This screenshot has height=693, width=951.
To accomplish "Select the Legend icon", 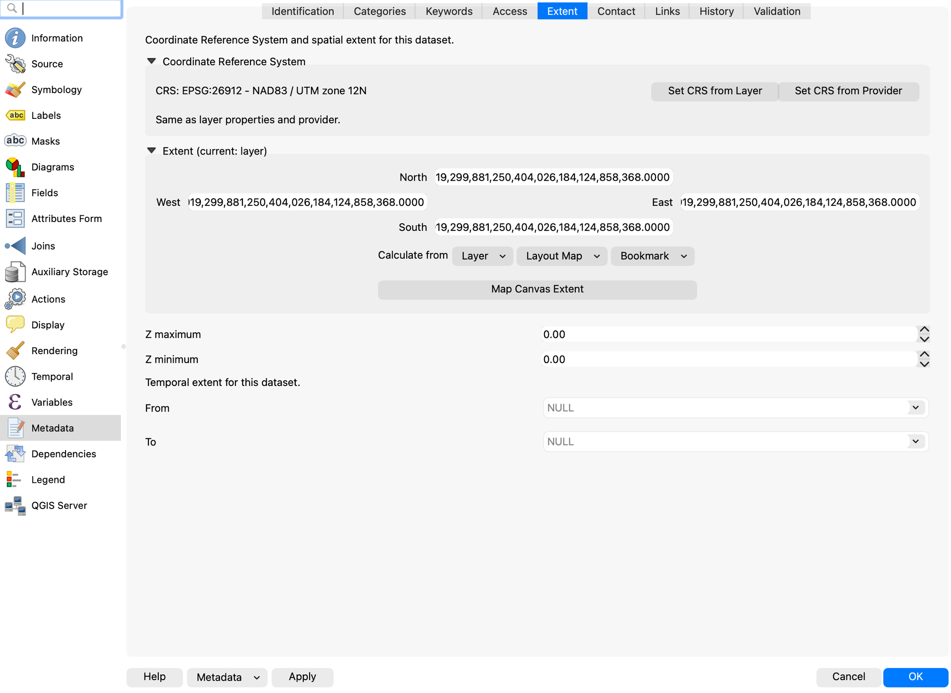I will pos(14,479).
